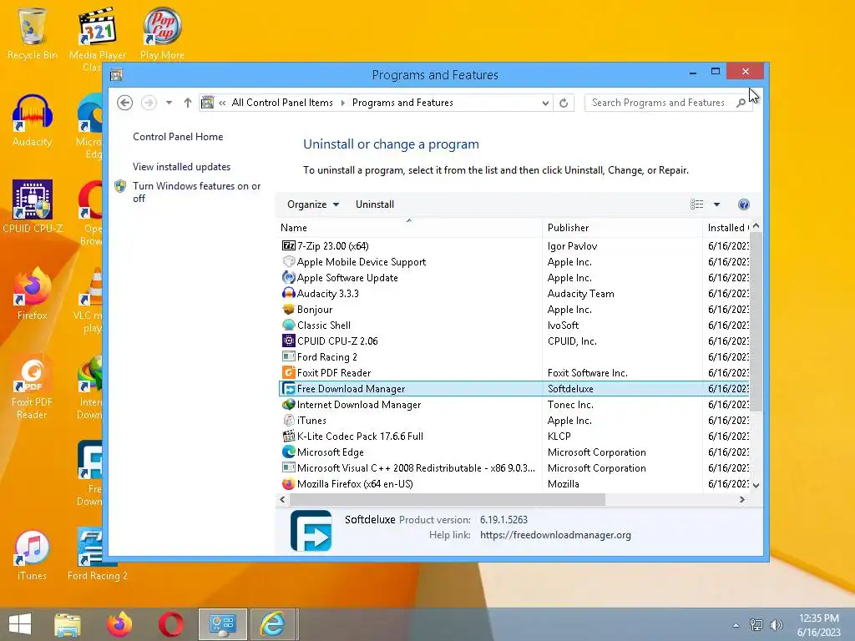Select CPUID CPU-Z desktop shortcut
855x641 pixels.
click(33, 207)
